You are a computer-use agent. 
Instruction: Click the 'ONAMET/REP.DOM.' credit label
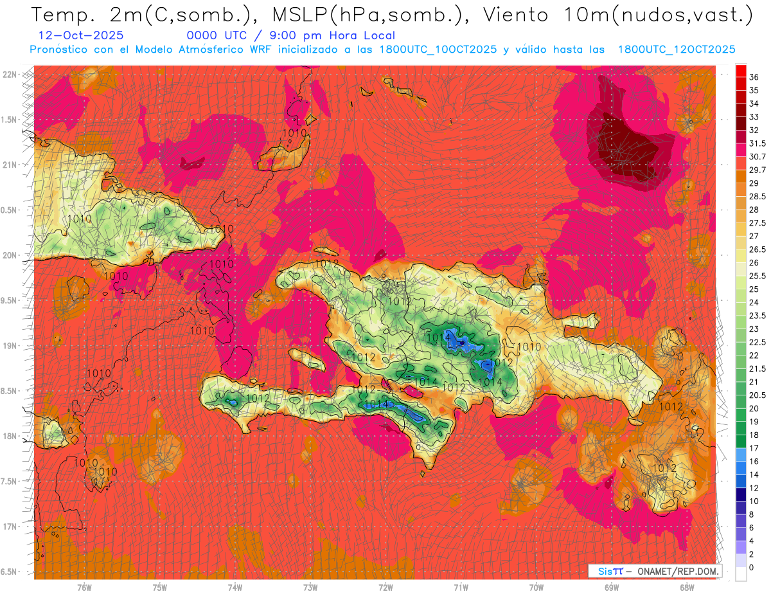(x=678, y=571)
